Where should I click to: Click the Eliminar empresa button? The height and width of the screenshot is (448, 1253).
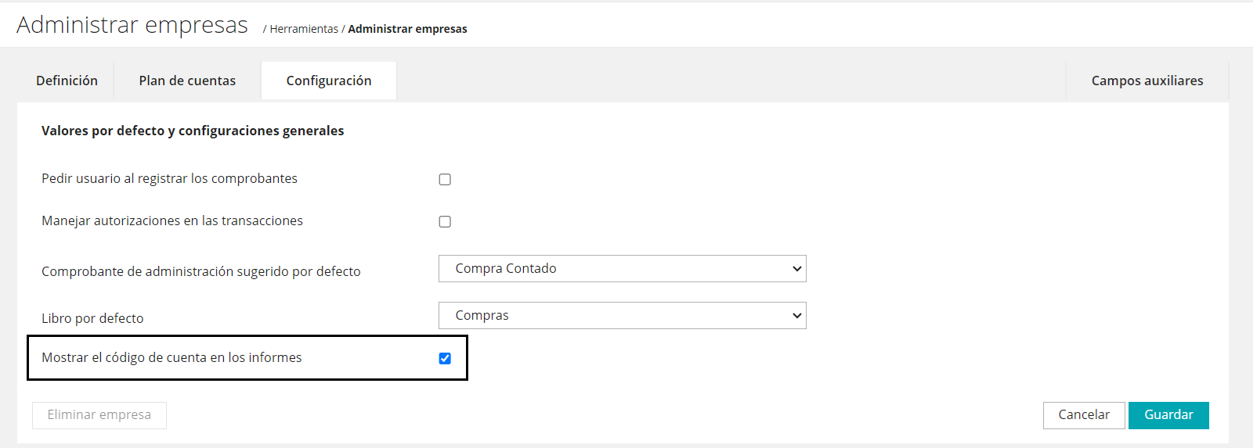pyautogui.click(x=99, y=415)
